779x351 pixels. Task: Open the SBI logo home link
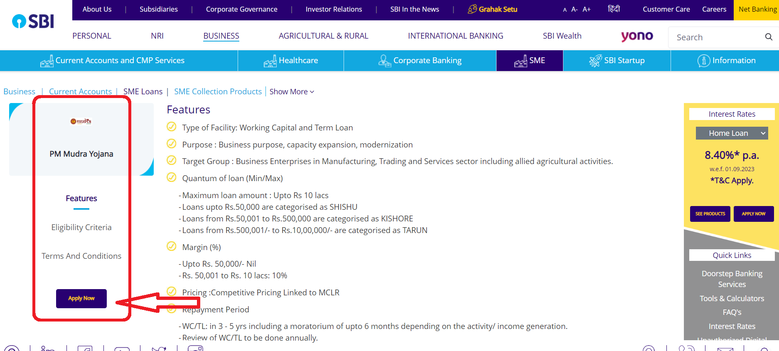pos(33,21)
